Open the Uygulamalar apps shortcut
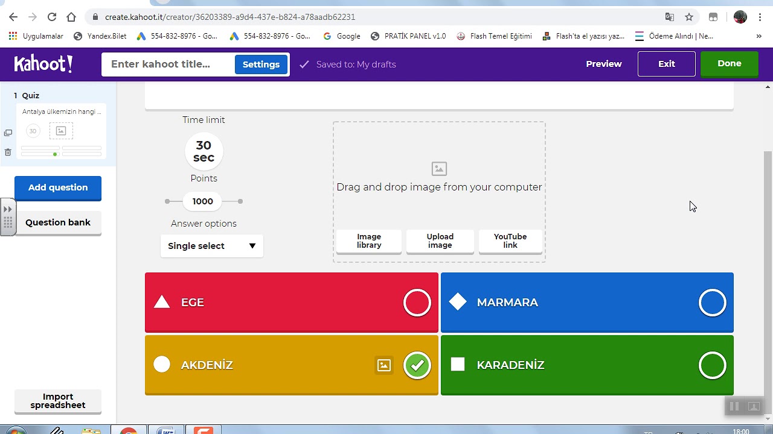Screen dimensions: 773x434 point(36,36)
